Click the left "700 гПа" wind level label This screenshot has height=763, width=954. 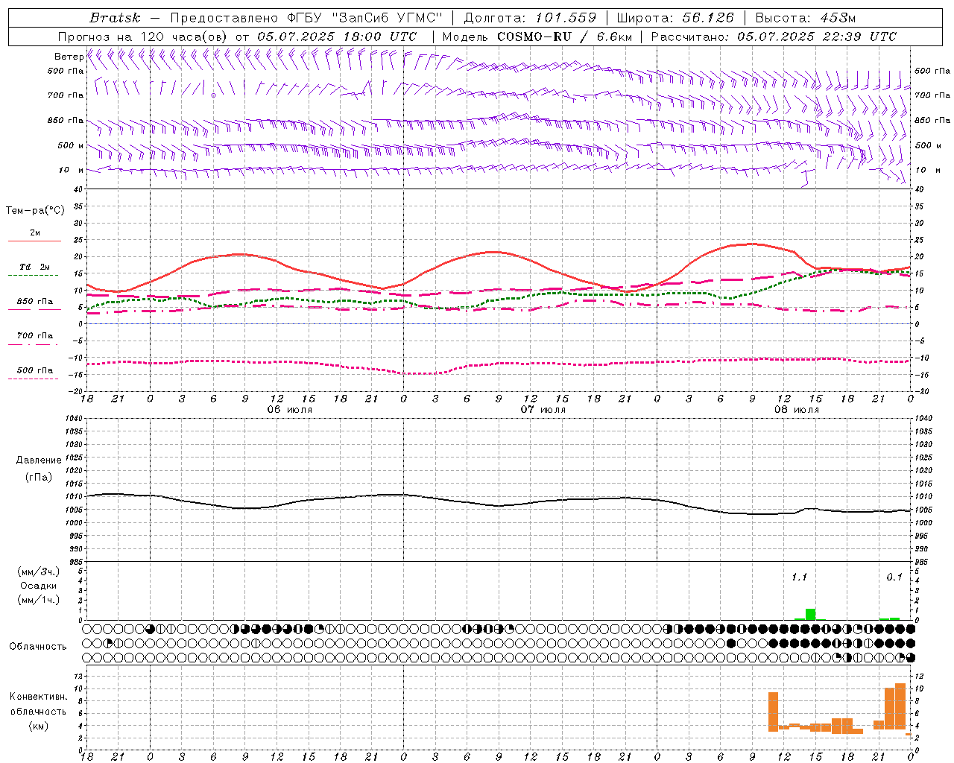coord(66,95)
